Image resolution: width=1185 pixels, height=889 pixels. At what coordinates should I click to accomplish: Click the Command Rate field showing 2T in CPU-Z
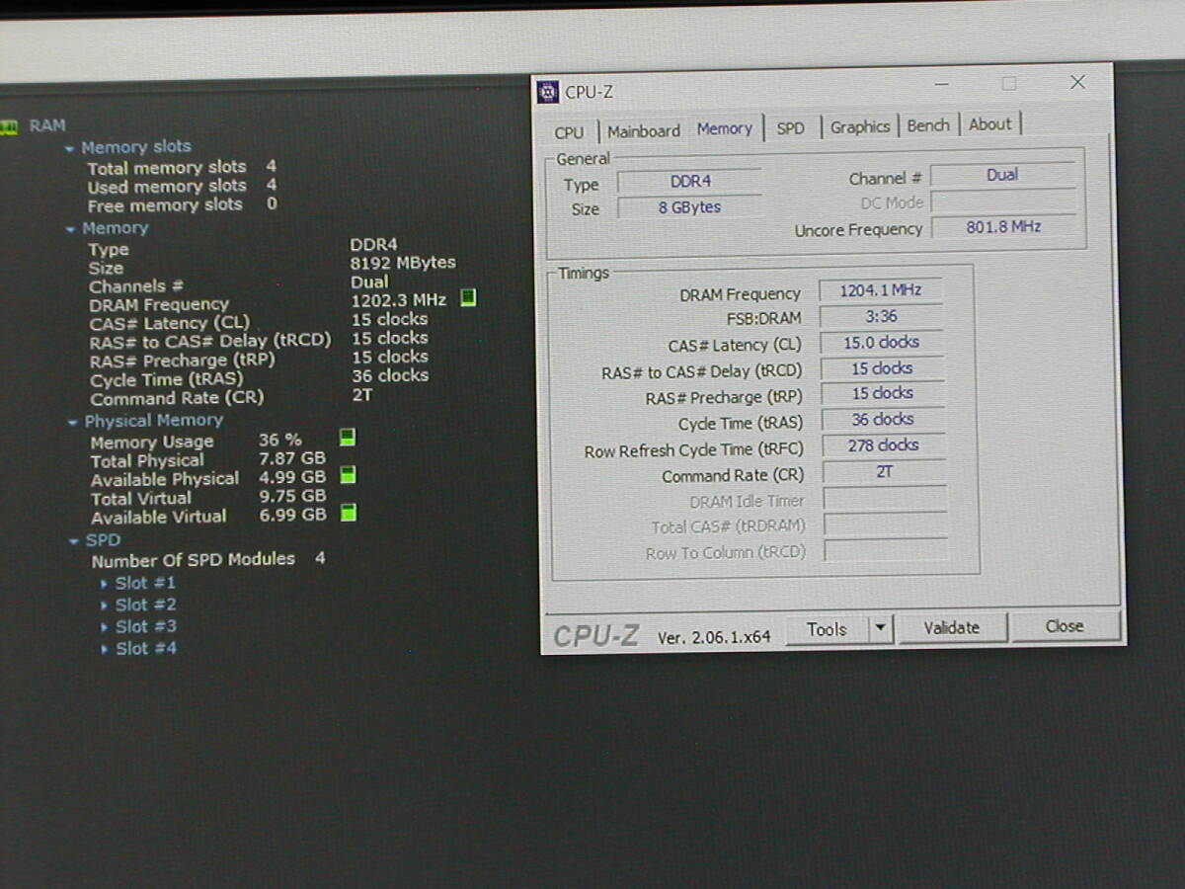click(883, 472)
